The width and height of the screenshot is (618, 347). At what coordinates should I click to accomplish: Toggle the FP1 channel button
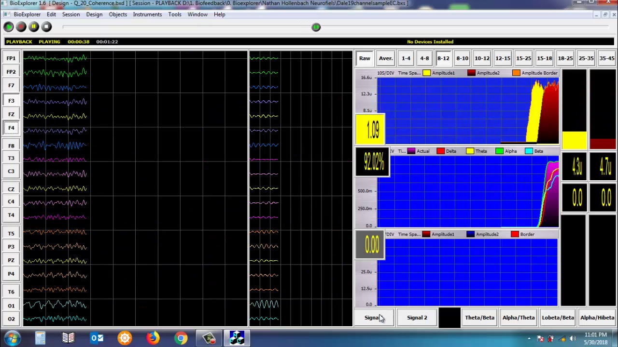point(11,58)
